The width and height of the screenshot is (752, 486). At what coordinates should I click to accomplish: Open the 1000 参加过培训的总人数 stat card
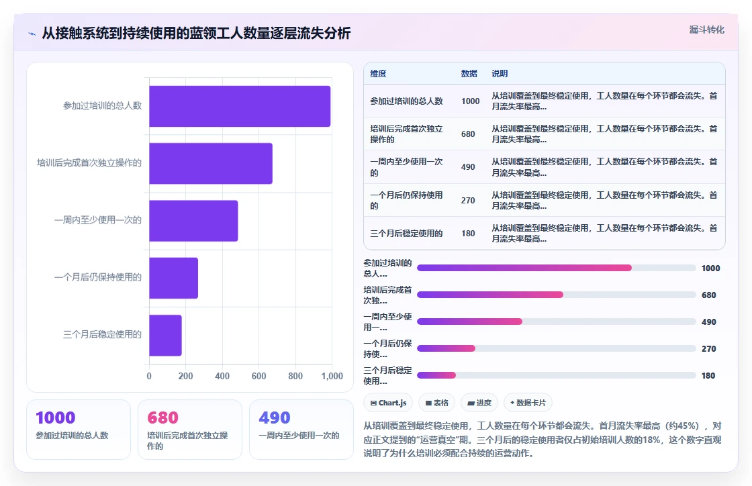(79, 430)
